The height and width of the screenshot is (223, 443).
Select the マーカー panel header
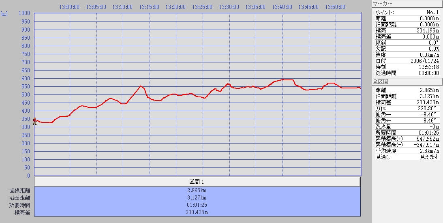(x=407, y=4)
